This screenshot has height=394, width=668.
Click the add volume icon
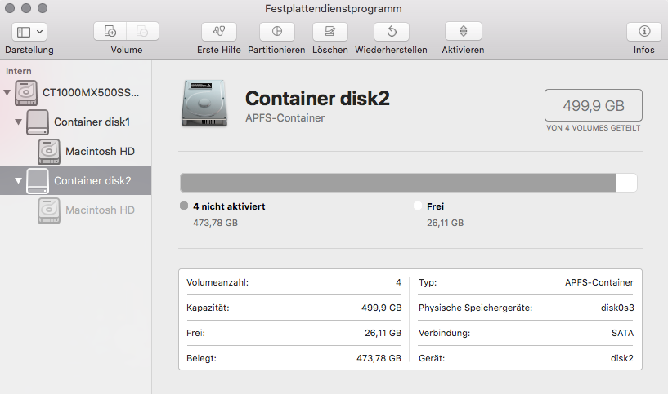point(110,32)
